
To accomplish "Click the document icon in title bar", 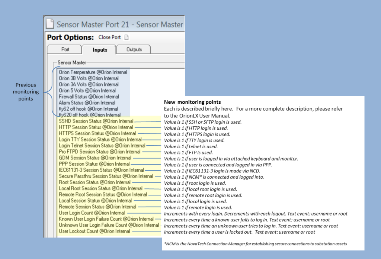I will 50,24.
